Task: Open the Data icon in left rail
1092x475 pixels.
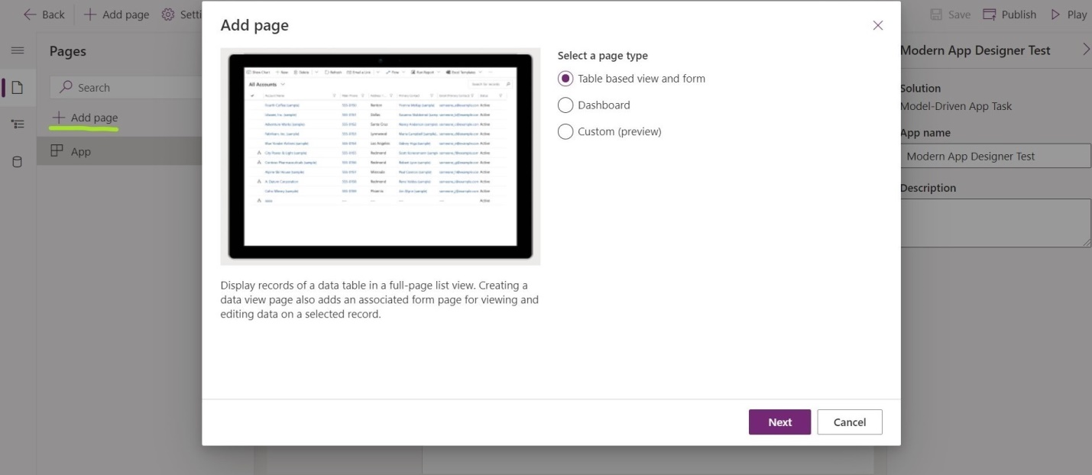Action: coord(18,162)
